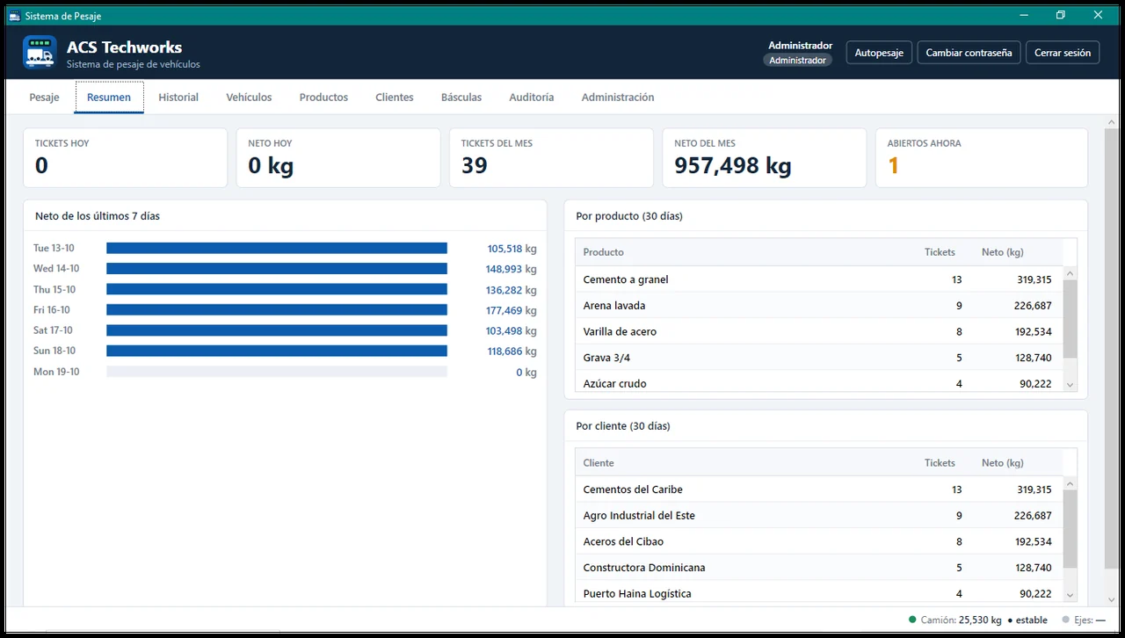This screenshot has height=638, width=1125.
Task: Click the grey Ejes status indicator dot
Action: (x=1066, y=620)
